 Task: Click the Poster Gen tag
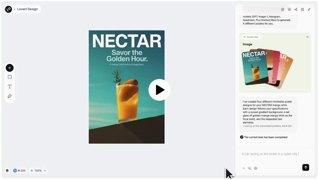pyautogui.click(x=251, y=37)
